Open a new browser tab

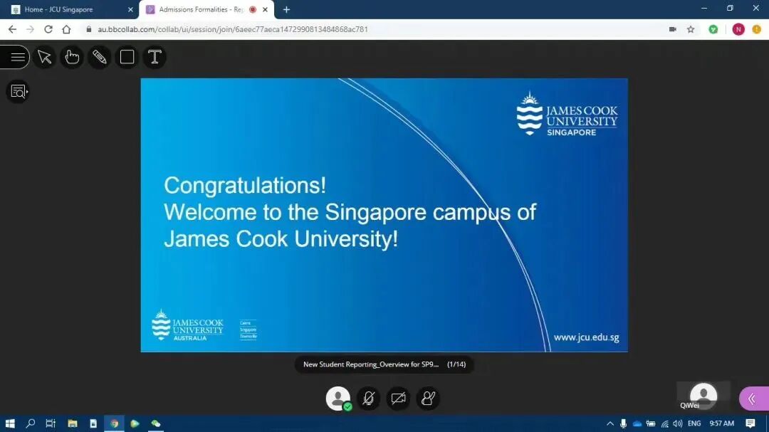(286, 9)
